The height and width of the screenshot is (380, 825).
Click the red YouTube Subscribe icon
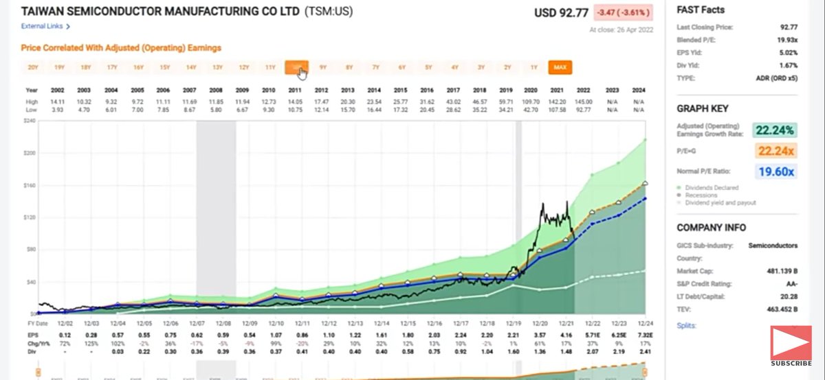click(790, 341)
